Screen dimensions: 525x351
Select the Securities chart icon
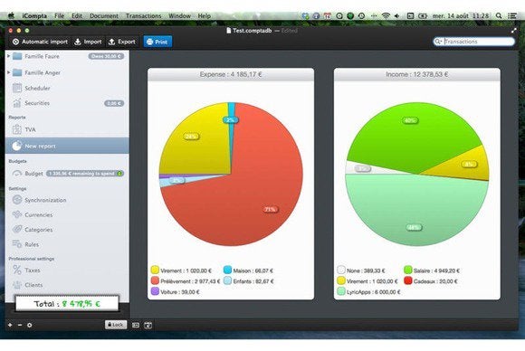(16, 103)
